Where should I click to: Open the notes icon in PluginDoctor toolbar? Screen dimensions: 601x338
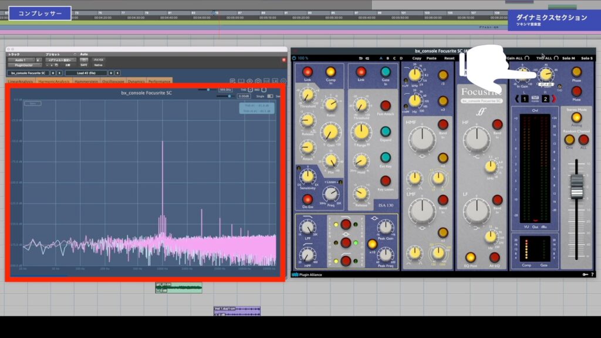coord(232,81)
